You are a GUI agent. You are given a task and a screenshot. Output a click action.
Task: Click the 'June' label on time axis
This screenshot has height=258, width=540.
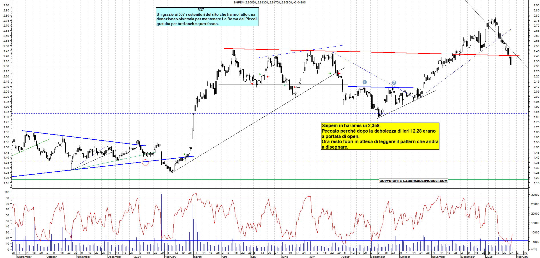point(285,257)
